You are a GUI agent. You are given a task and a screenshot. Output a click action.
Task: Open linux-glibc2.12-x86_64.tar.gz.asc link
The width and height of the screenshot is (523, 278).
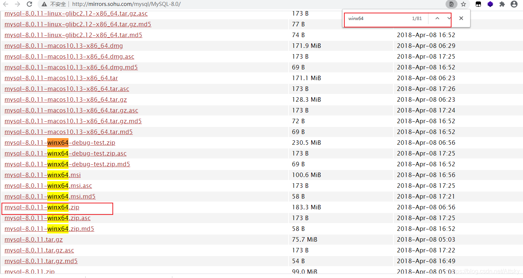[76, 14]
